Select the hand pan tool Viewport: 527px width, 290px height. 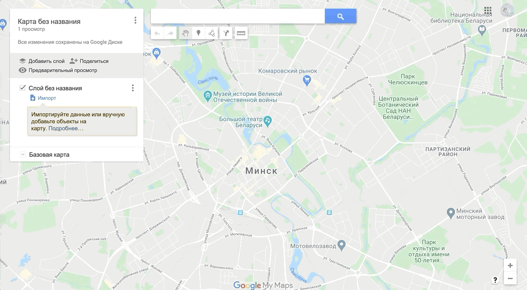185,33
